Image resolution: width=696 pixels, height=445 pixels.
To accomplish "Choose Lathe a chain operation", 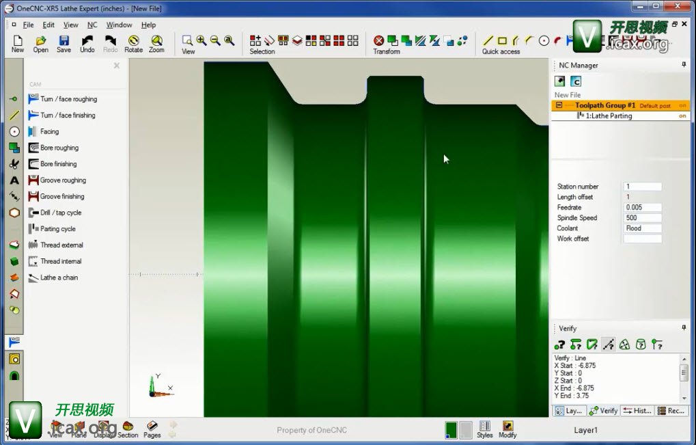I will (x=53, y=278).
